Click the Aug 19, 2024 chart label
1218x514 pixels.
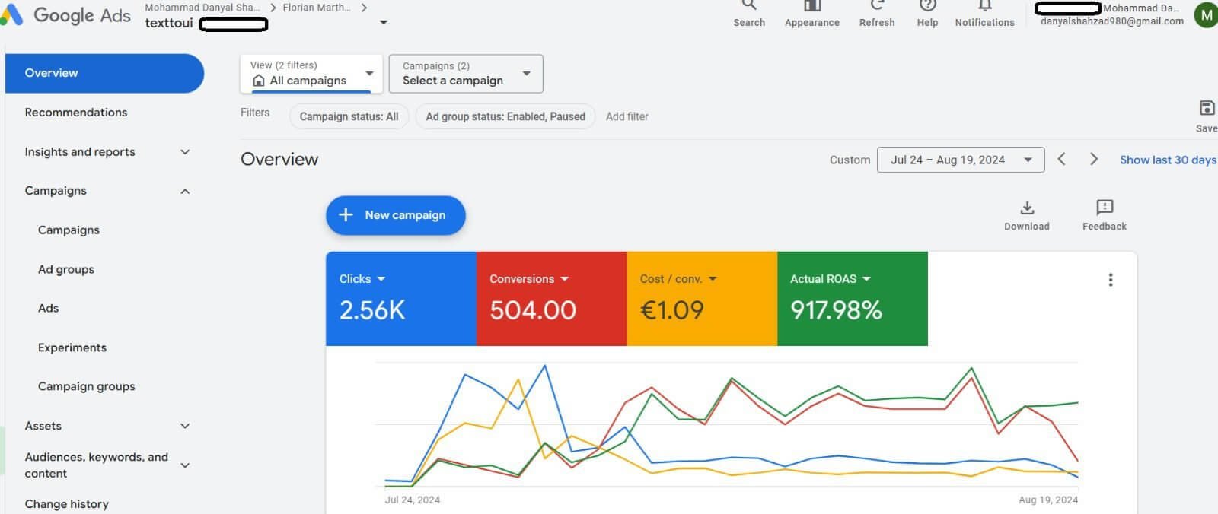pyautogui.click(x=1048, y=500)
